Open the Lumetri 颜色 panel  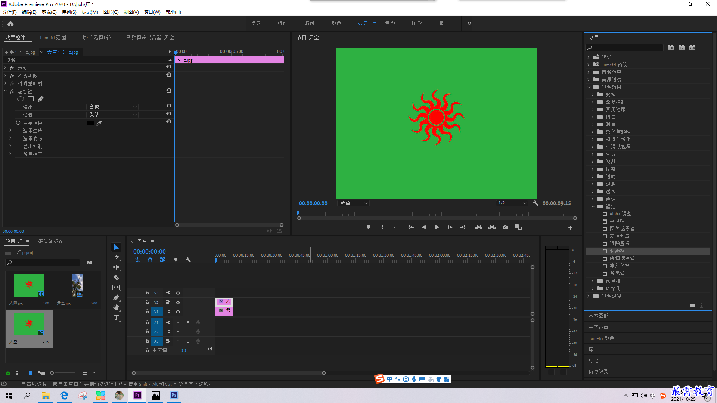pyautogui.click(x=601, y=338)
